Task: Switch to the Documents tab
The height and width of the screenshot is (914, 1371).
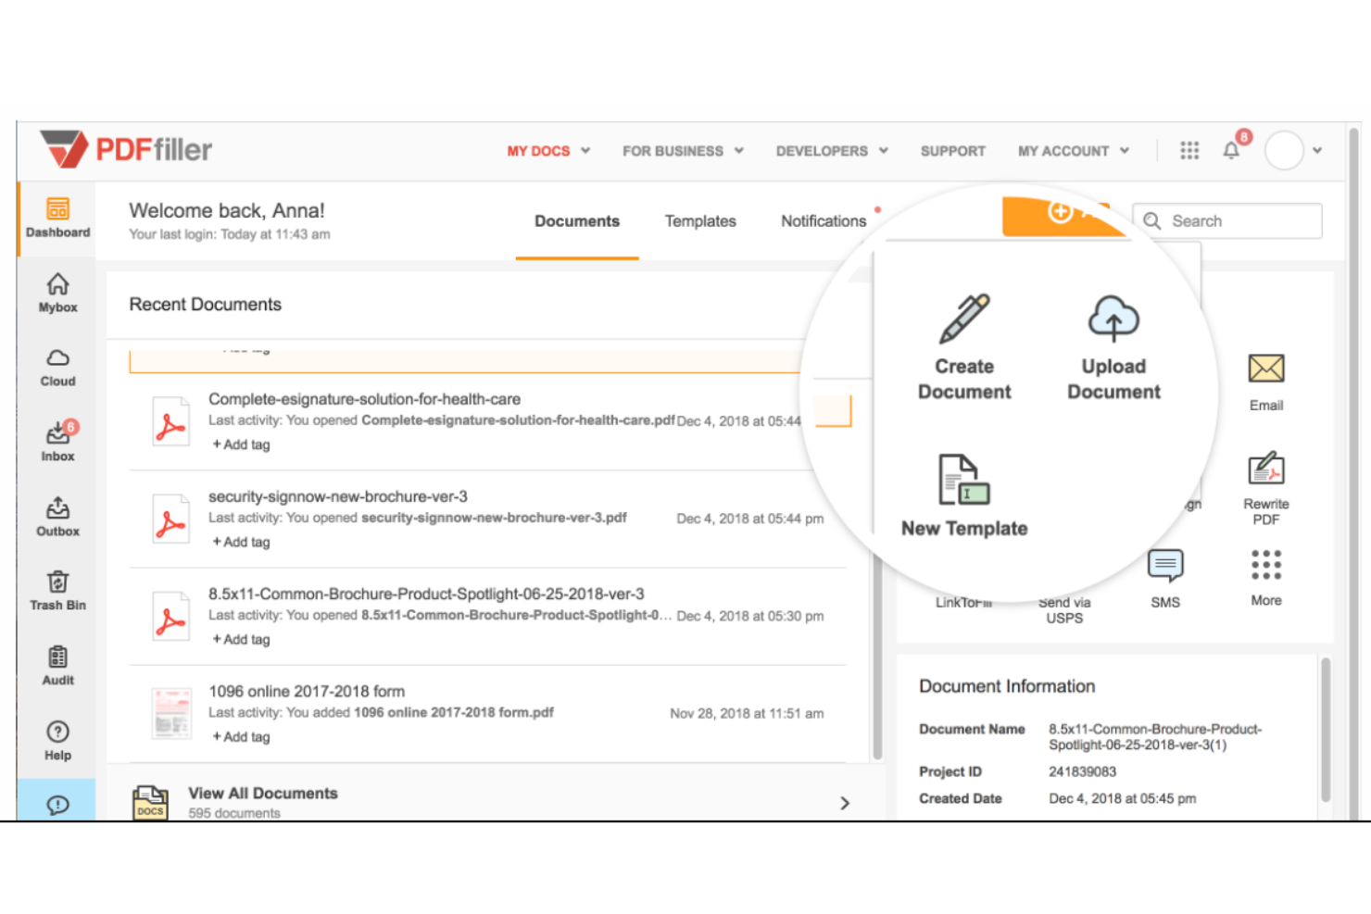Action: pos(577,221)
